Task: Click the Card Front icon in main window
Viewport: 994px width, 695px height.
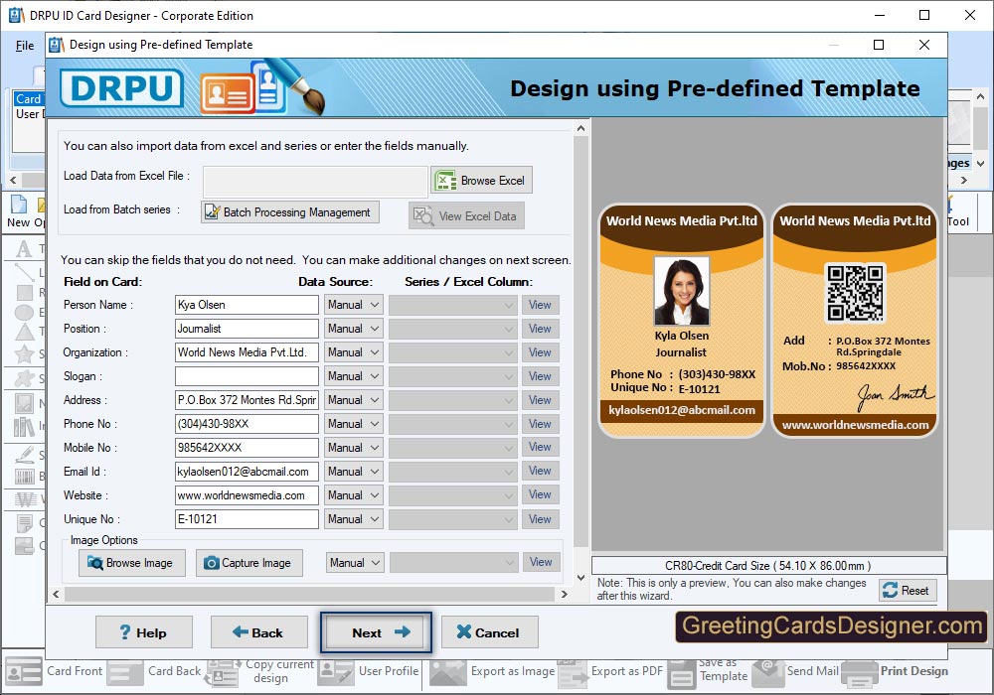Action: coord(24,671)
